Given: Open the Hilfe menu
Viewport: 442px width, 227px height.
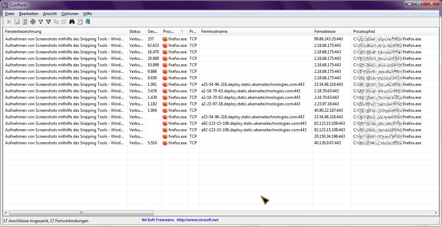Looking at the screenshot, I should [87, 14].
